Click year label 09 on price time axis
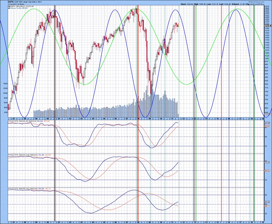 click(x=150, y=119)
